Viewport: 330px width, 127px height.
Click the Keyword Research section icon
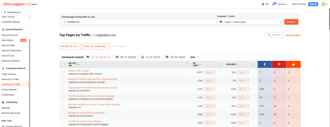pyautogui.click(x=3, y=30)
